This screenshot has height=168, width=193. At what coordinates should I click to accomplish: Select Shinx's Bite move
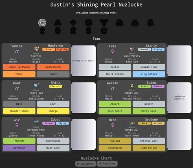click(x=19, y=104)
